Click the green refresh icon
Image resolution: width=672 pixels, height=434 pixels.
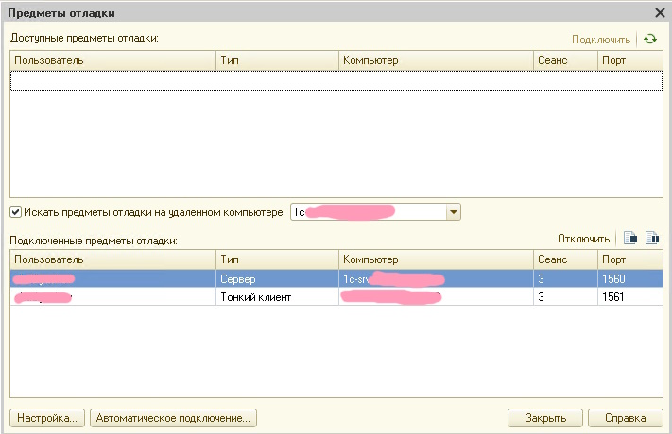[x=650, y=40]
